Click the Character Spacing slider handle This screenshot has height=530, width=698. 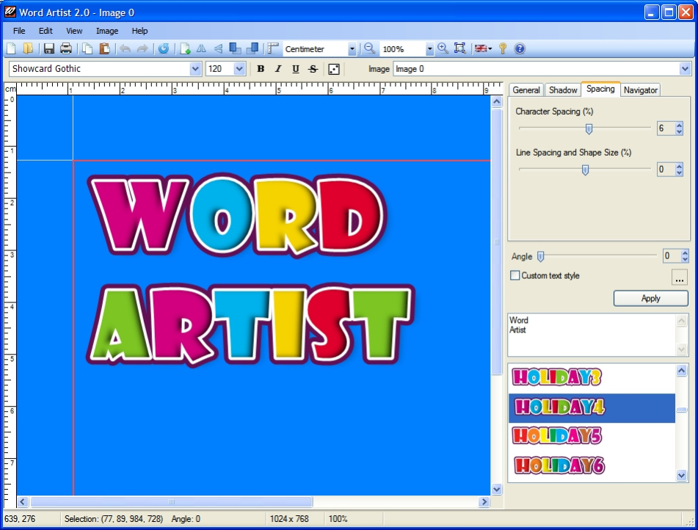click(589, 129)
